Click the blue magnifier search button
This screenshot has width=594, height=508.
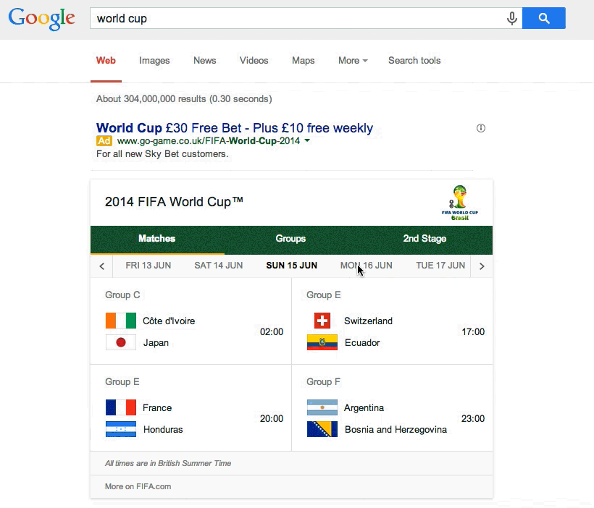[x=543, y=18]
